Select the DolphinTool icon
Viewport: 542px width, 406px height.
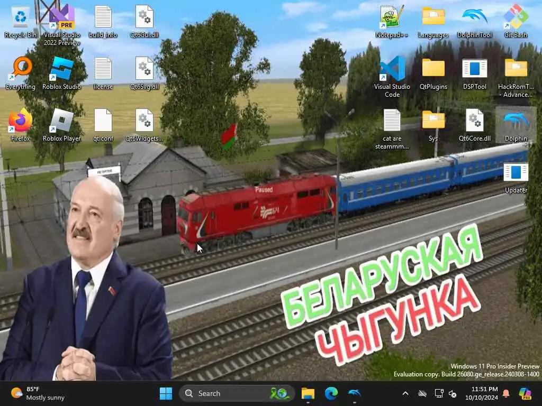click(475, 22)
